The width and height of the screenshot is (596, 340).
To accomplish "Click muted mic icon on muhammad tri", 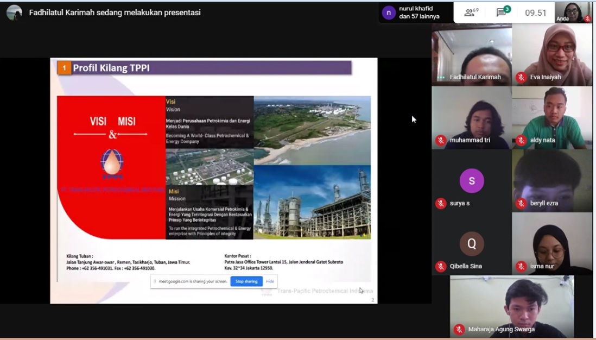I will (x=441, y=140).
